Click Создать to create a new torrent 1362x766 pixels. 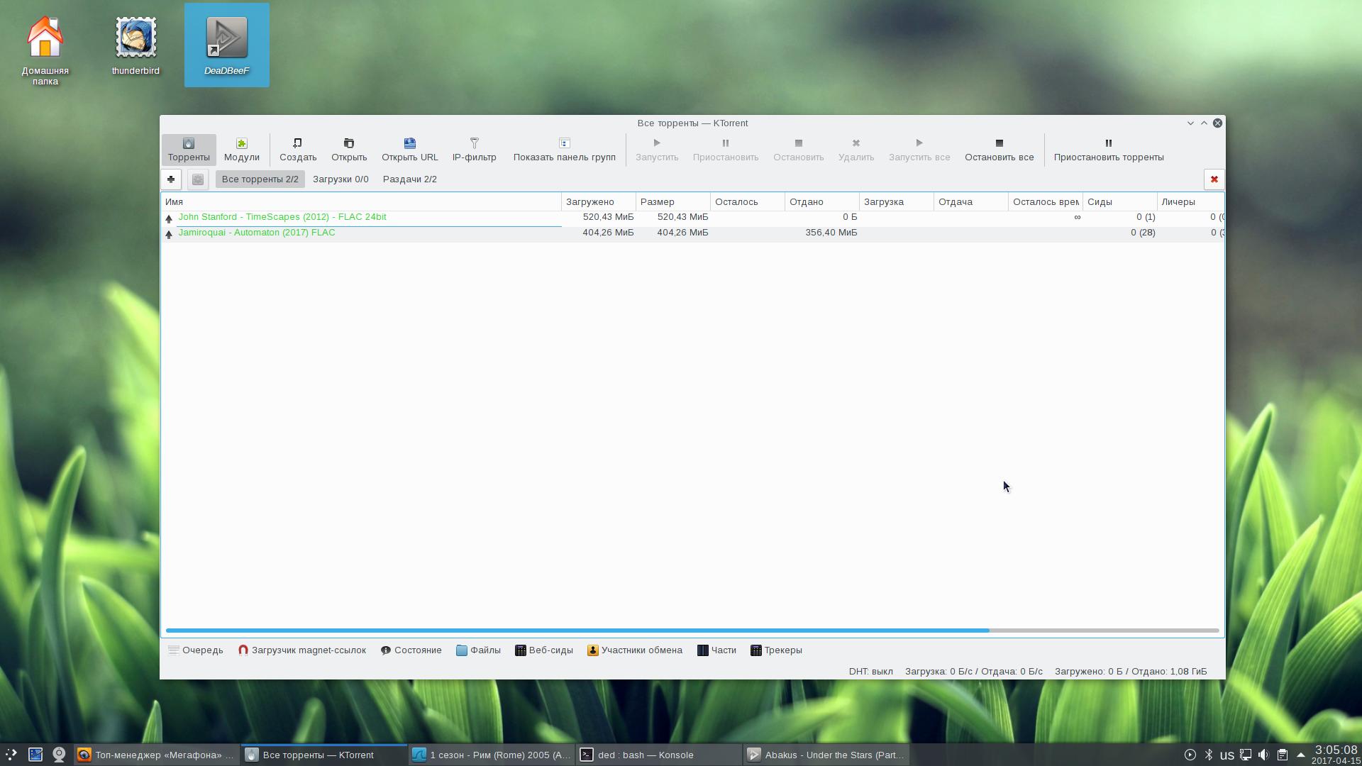[298, 150]
